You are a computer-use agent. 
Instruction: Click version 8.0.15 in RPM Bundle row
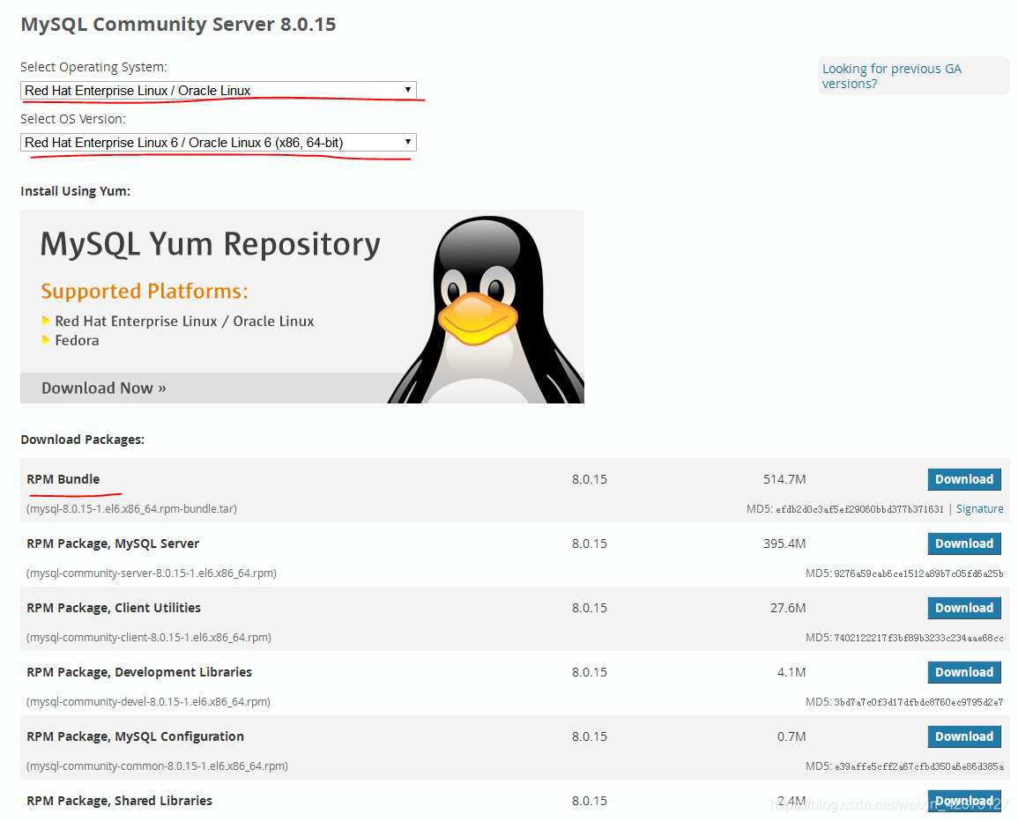[x=590, y=479]
